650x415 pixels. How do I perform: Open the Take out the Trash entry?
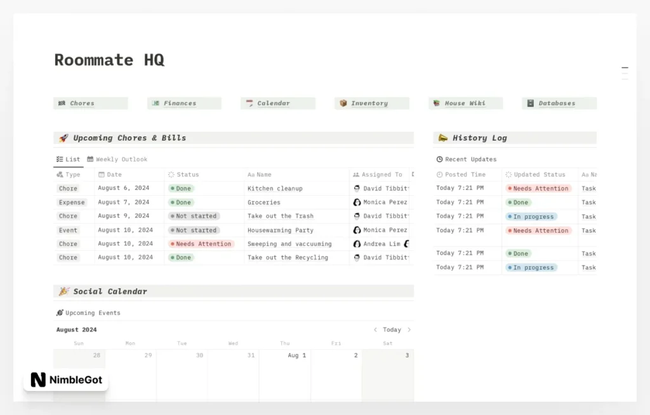(x=280, y=216)
